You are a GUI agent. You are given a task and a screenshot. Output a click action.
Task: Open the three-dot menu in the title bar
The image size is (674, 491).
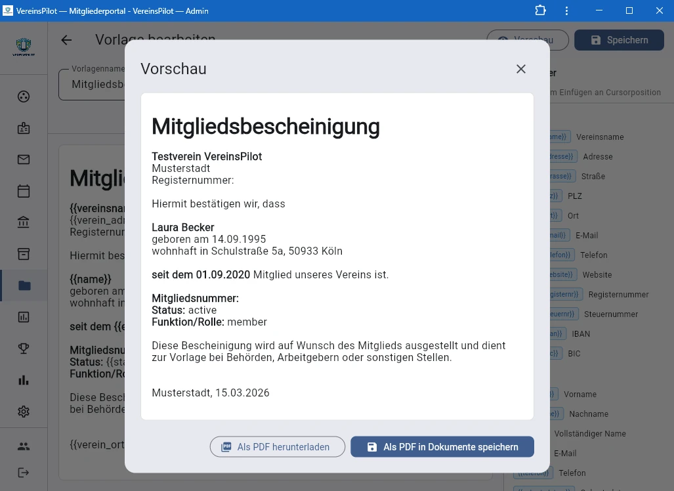pyautogui.click(x=566, y=11)
